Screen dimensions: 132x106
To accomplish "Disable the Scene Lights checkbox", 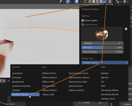I will [x=83, y=20].
